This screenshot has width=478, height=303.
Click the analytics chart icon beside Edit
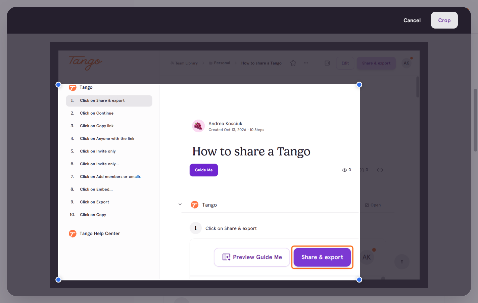coord(327,63)
